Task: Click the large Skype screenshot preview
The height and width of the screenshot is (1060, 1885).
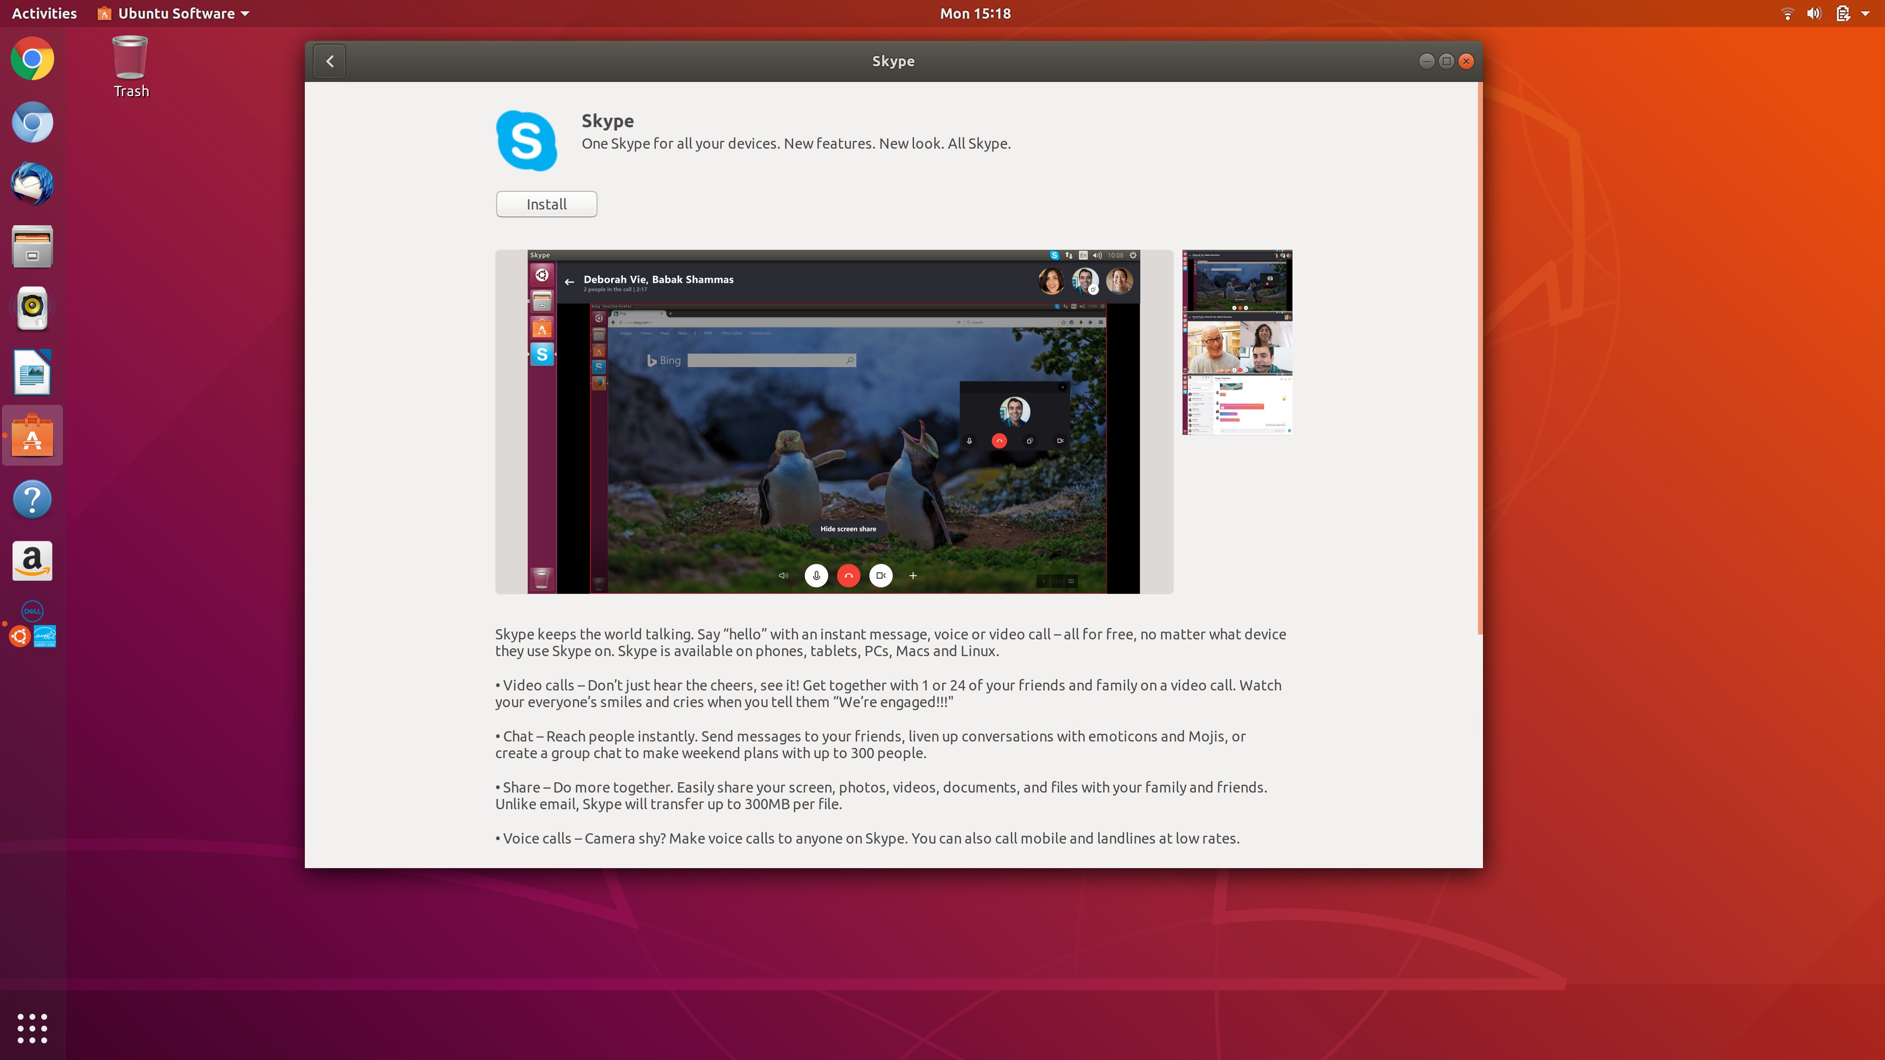Action: point(834,422)
